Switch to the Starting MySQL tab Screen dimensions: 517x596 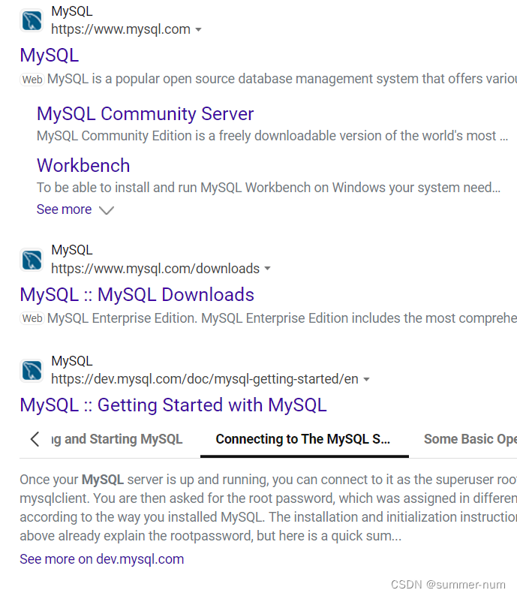click(x=116, y=439)
